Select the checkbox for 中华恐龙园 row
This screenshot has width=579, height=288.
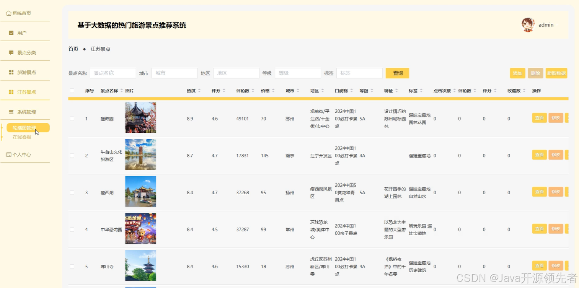(x=72, y=229)
